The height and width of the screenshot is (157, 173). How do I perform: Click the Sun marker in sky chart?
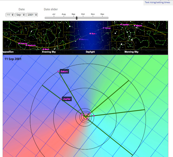90,34
